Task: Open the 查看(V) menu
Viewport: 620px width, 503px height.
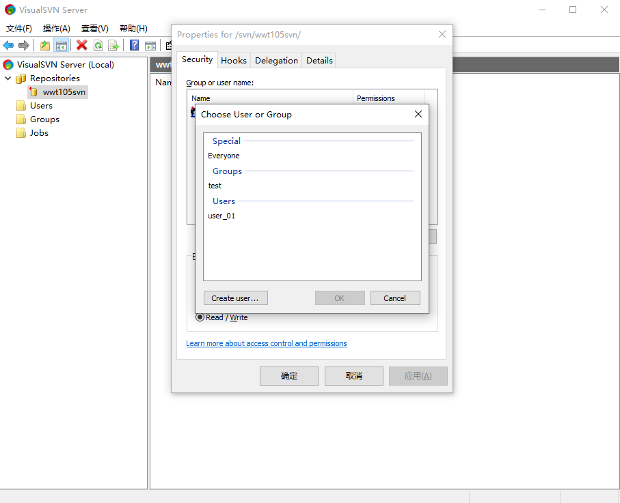Action: (94, 29)
